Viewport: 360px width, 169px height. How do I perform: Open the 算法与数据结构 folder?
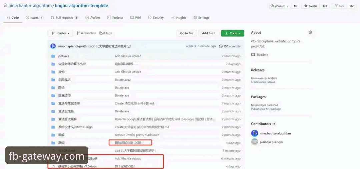pos(69,103)
